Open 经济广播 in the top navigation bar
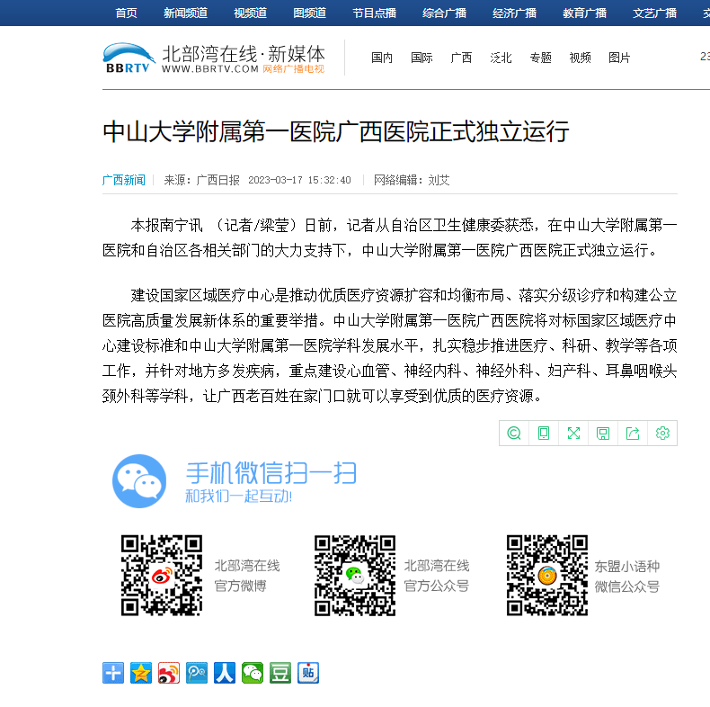710x707 pixels. click(x=514, y=13)
